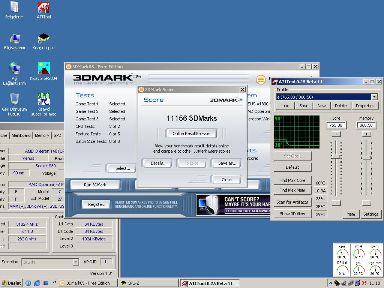Screen dimensions: 384x288
Task: Click the Delete profile button in ATITool
Action: pos(340,106)
